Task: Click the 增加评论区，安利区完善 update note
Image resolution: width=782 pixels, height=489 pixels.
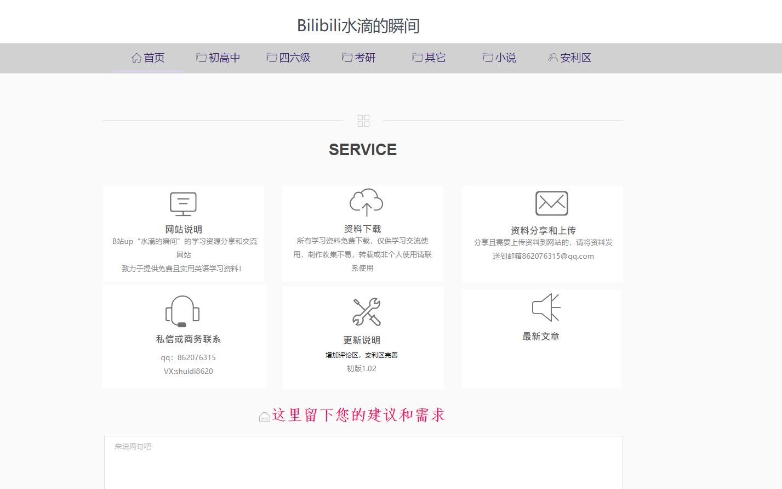Action: (362, 355)
